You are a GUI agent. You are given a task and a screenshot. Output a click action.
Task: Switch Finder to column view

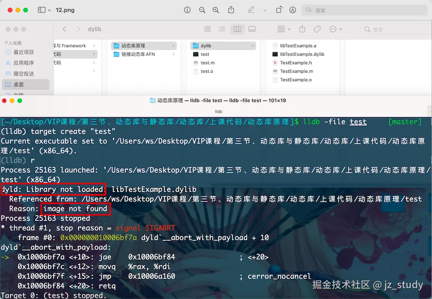pos(237,29)
